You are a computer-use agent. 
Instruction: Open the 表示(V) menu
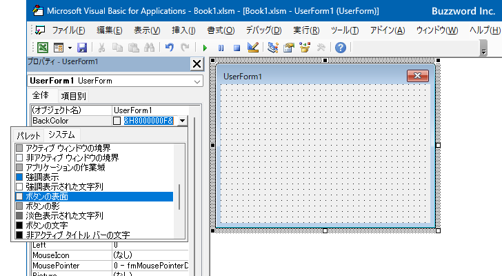coord(147,30)
